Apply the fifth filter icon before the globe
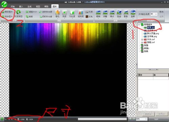Viewport: 169px width, 122px height. coord(126,14)
